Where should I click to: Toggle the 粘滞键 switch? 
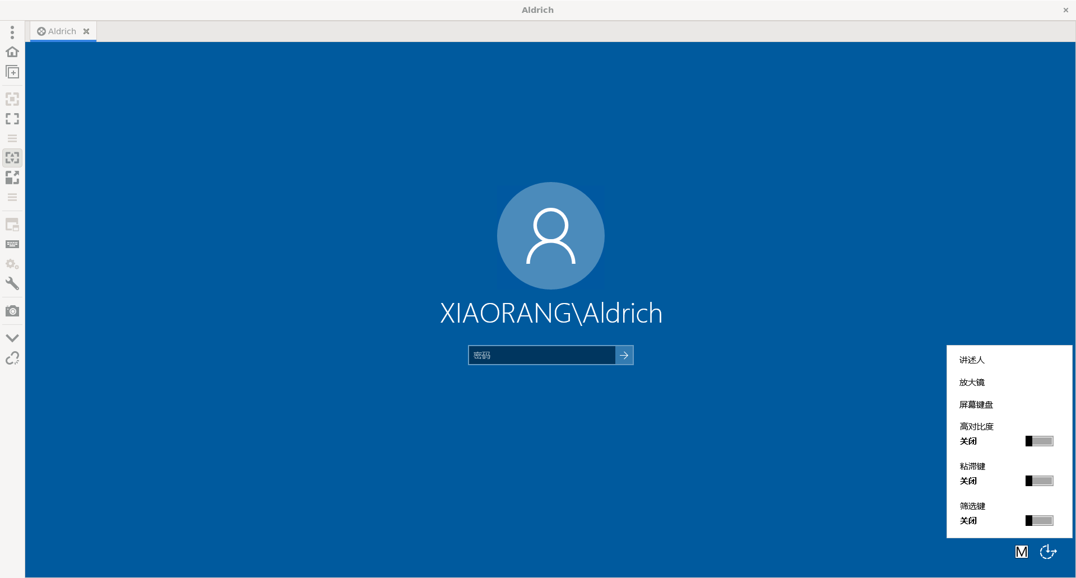1040,481
